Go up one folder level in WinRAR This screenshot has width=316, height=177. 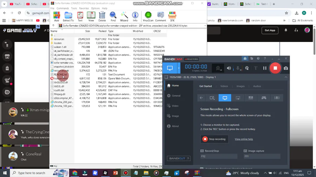point(53,26)
